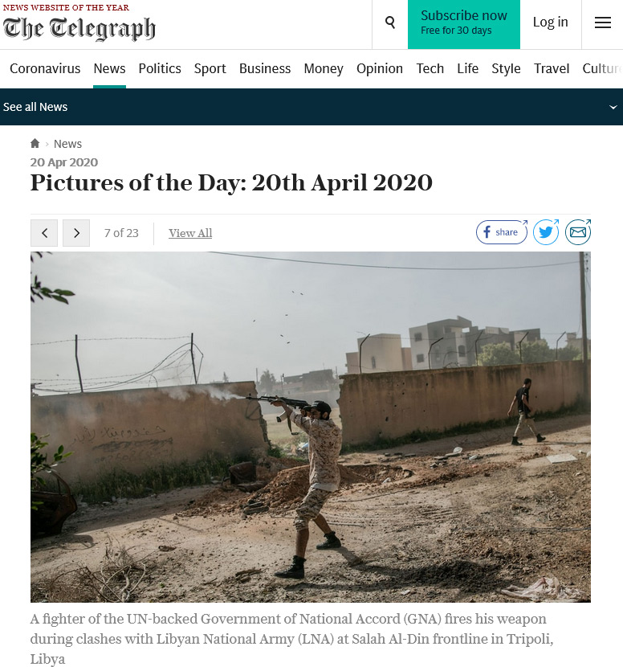Open the Coronavirus section tab

(x=45, y=68)
